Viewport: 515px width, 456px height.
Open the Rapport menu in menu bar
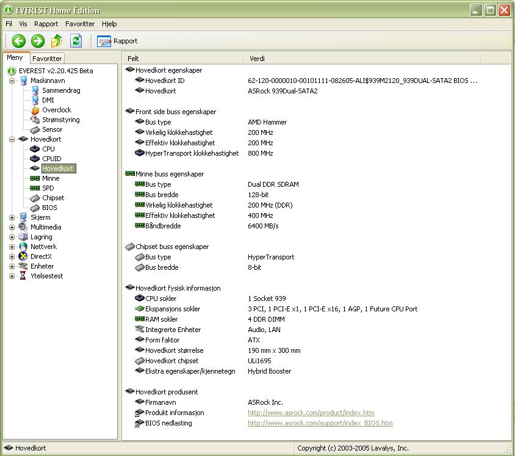tap(46, 24)
